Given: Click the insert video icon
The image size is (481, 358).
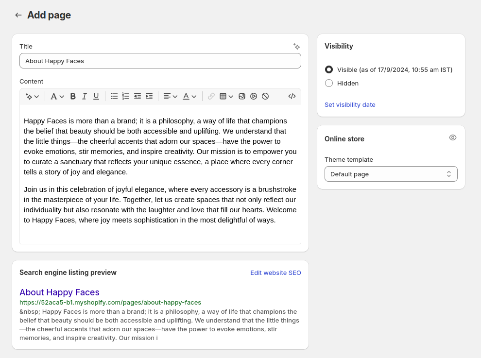Looking at the screenshot, I should (254, 96).
